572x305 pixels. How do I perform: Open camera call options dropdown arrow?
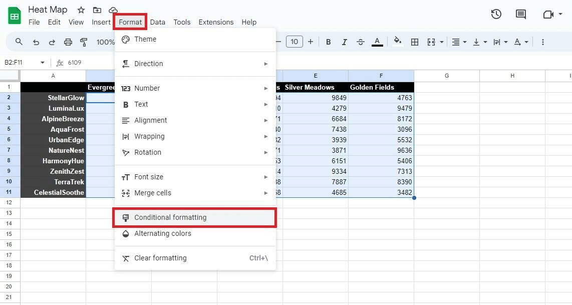tap(560, 14)
